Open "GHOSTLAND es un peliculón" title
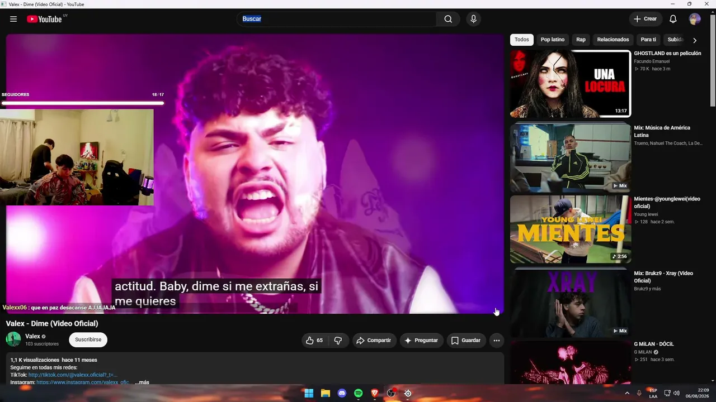Image resolution: width=716 pixels, height=402 pixels. [667, 54]
